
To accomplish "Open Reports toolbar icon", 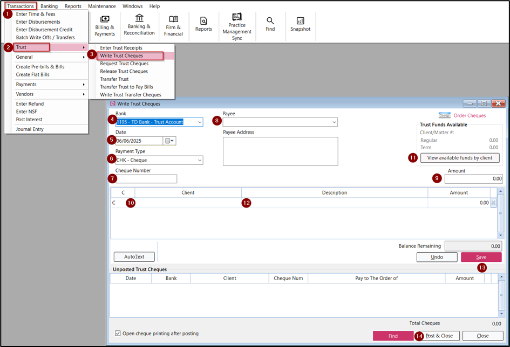I will click(203, 24).
